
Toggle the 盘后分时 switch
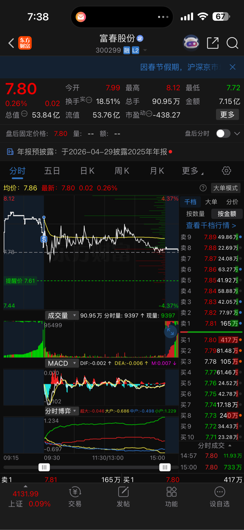pyautogui.click(x=223, y=133)
